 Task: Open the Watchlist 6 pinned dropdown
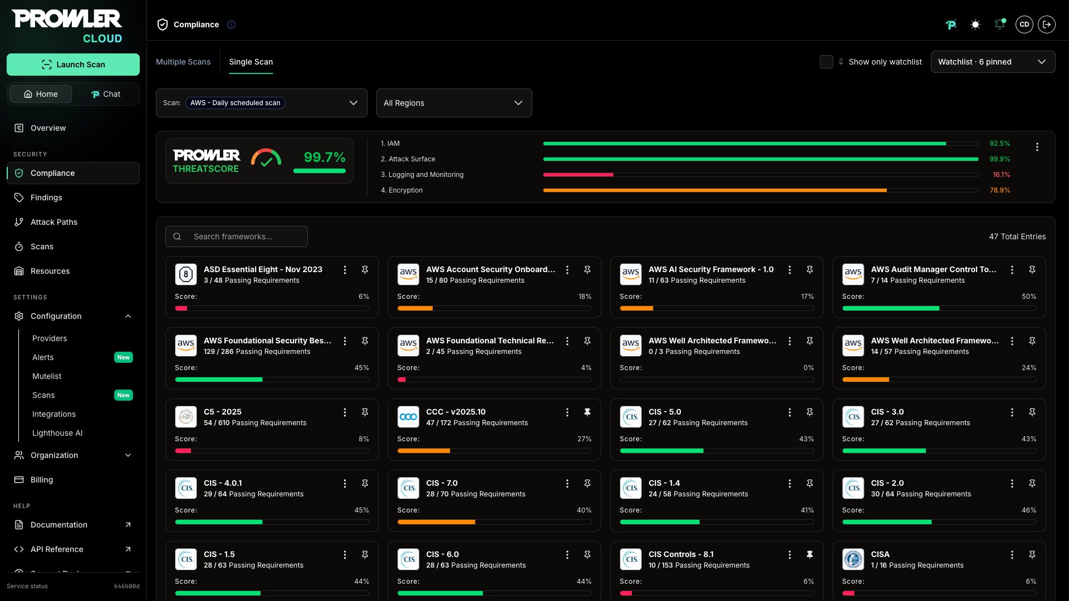pos(993,62)
